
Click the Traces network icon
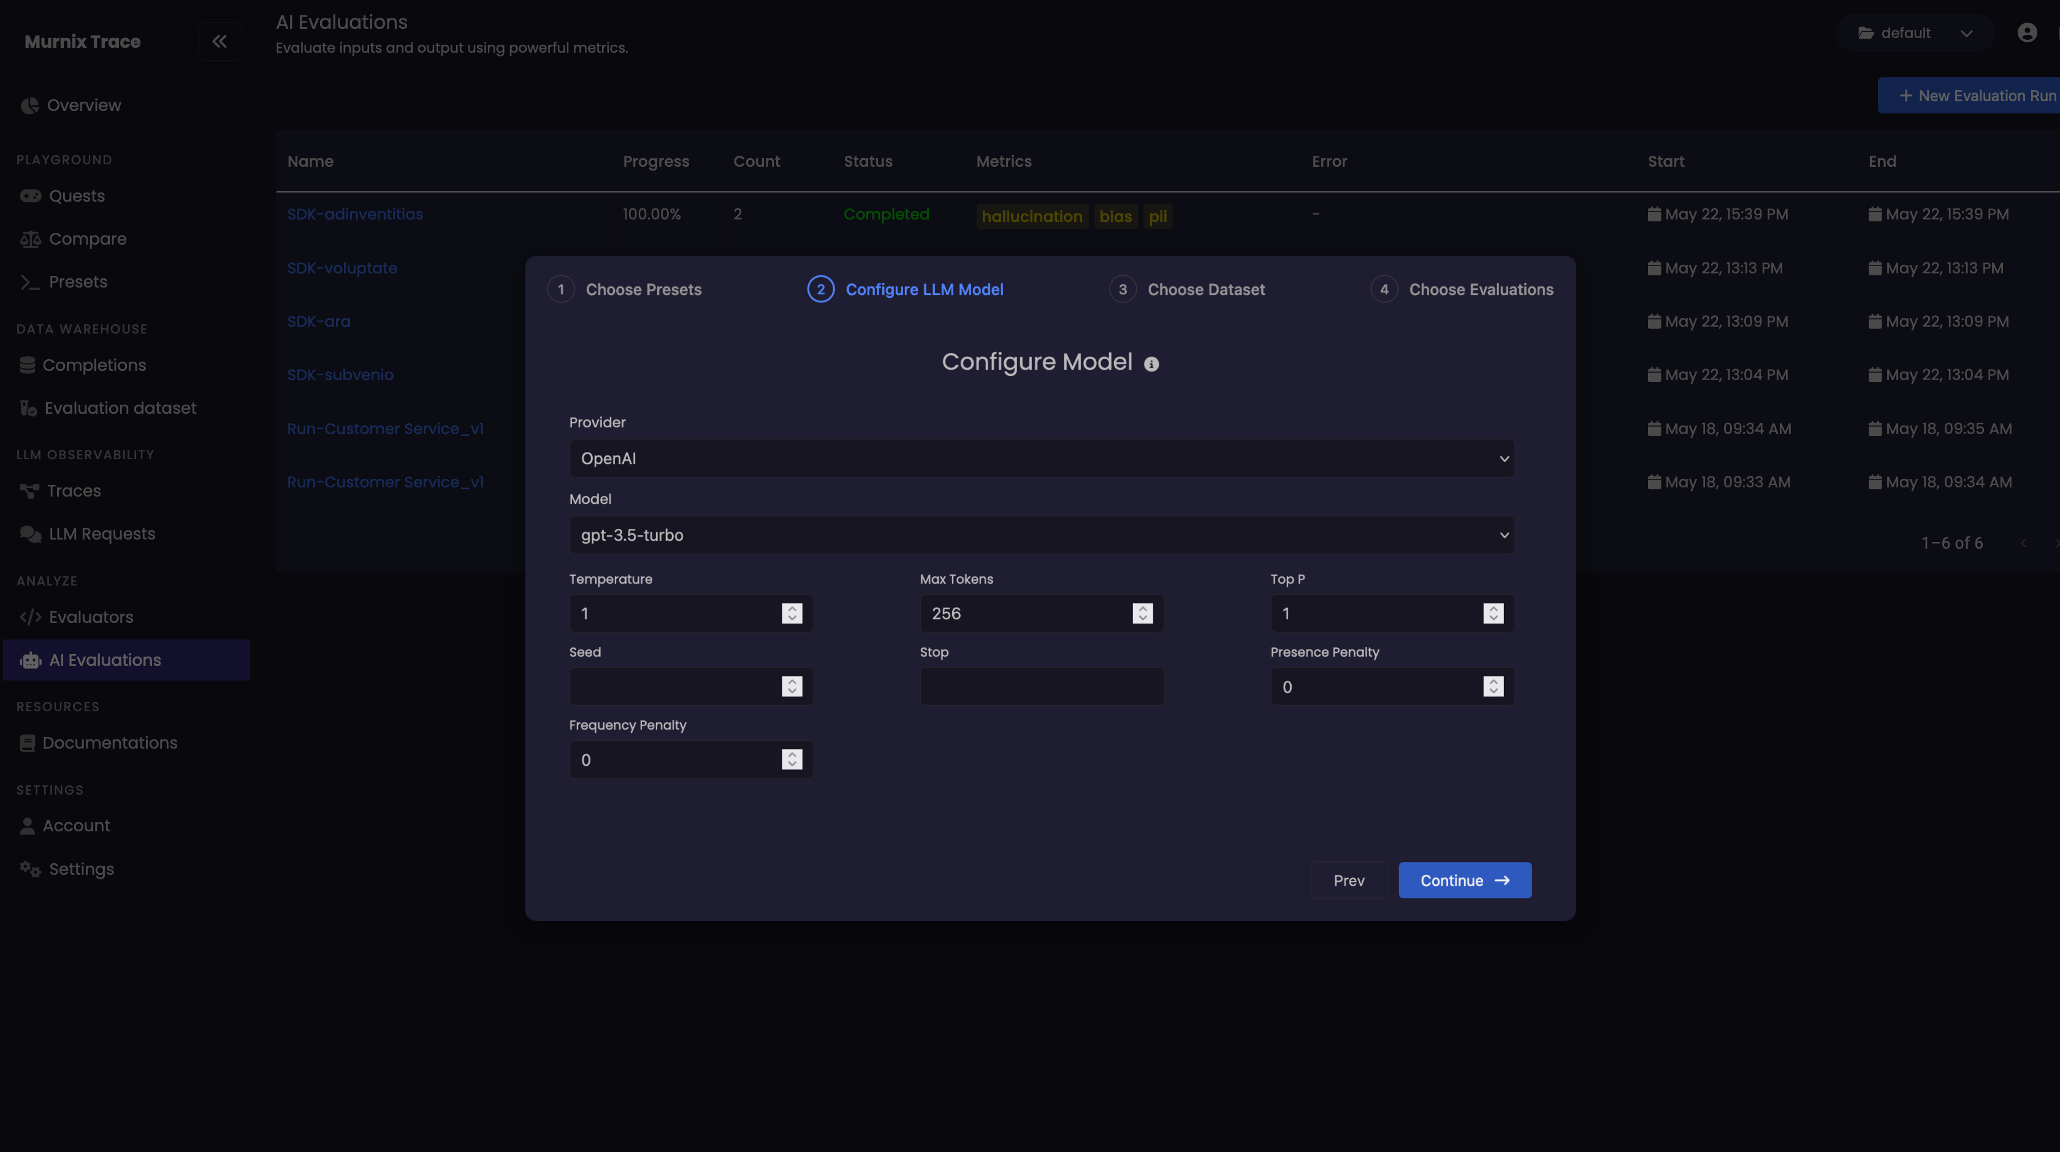[x=29, y=491]
